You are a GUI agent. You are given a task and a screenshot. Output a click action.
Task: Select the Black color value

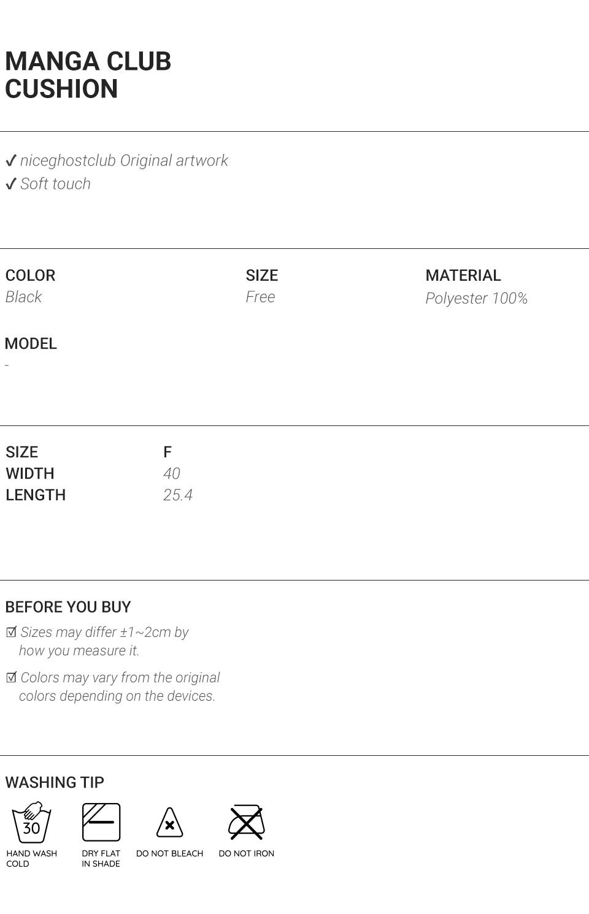[x=23, y=297]
